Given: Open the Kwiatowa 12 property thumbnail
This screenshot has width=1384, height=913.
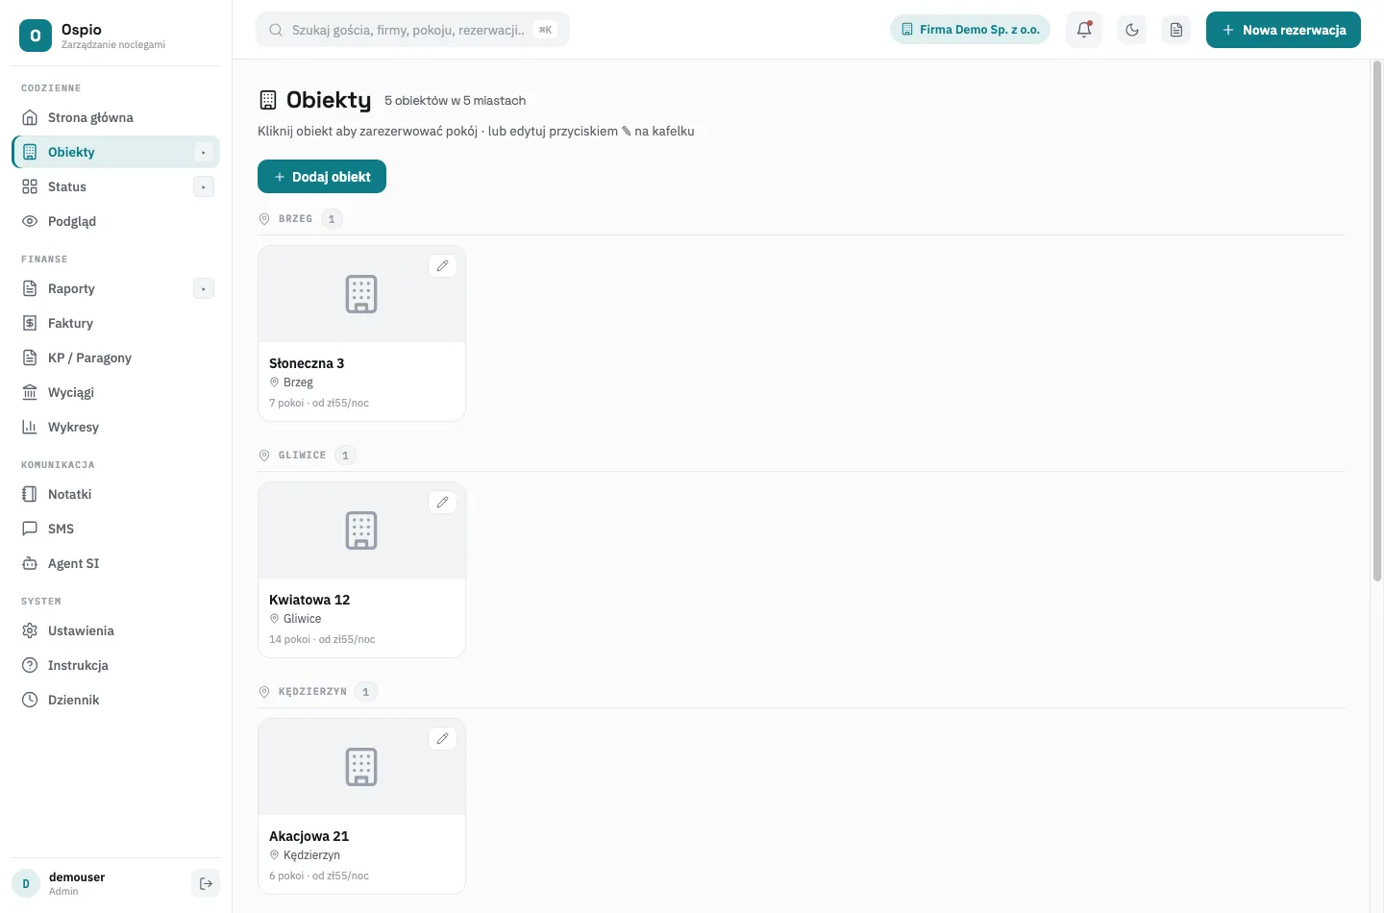Looking at the screenshot, I should tap(361, 531).
